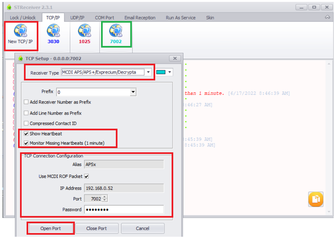The height and width of the screenshot is (237, 335).
Task: Click the Close Port button
Action: pyautogui.click(x=96, y=228)
